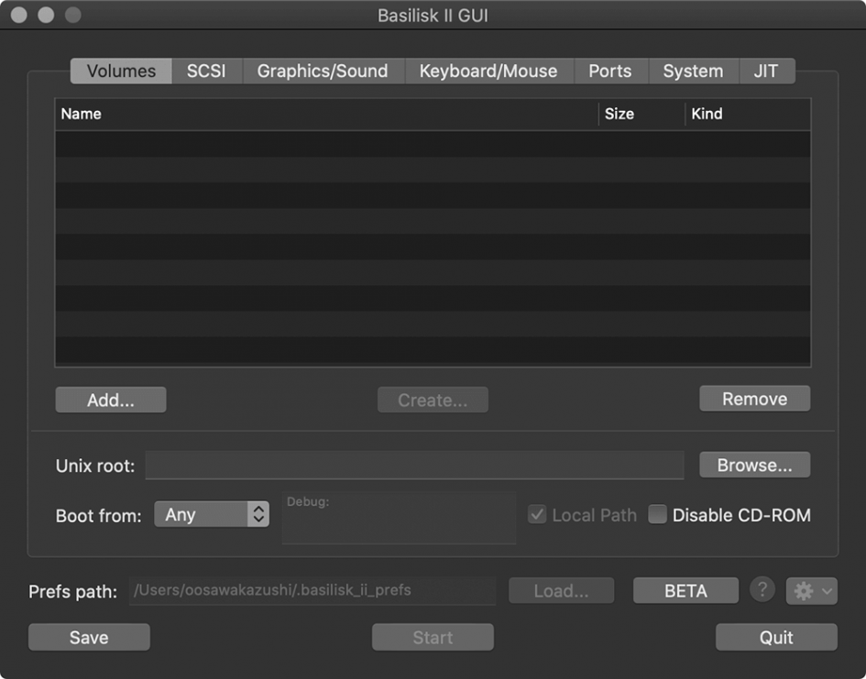866x679 pixels.
Task: Open the Graphics/Sound tab
Action: coord(323,71)
